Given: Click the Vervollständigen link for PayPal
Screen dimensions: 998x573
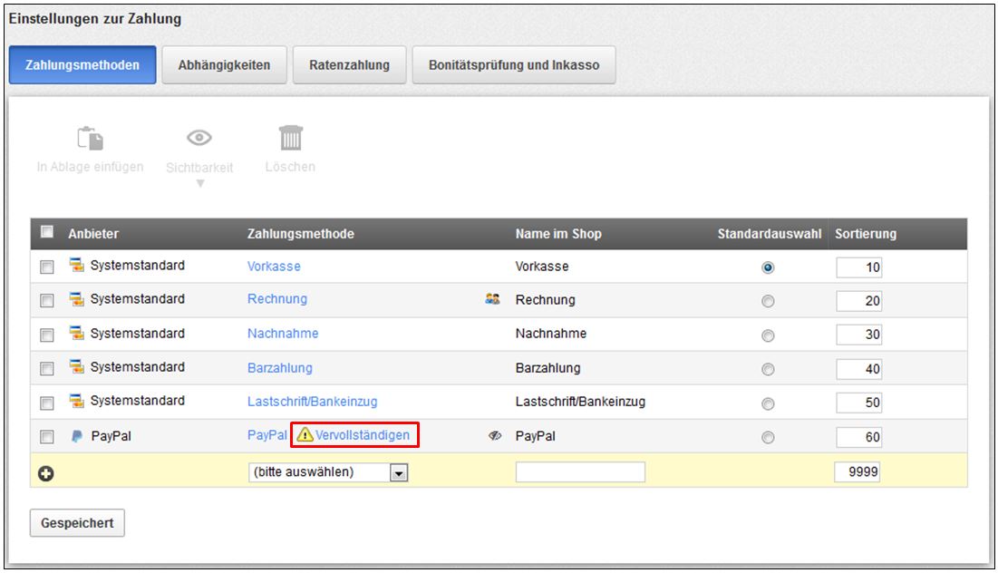Looking at the screenshot, I should point(362,436).
